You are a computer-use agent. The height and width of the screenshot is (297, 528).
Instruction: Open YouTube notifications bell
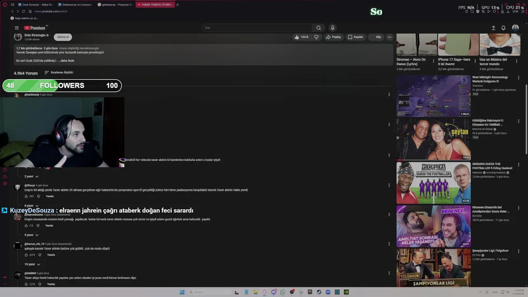503,28
